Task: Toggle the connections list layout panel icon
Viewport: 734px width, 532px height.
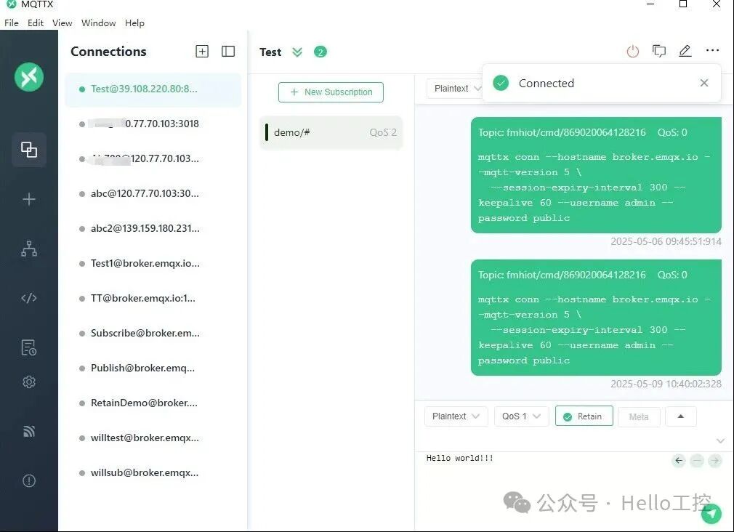Action: [x=228, y=52]
